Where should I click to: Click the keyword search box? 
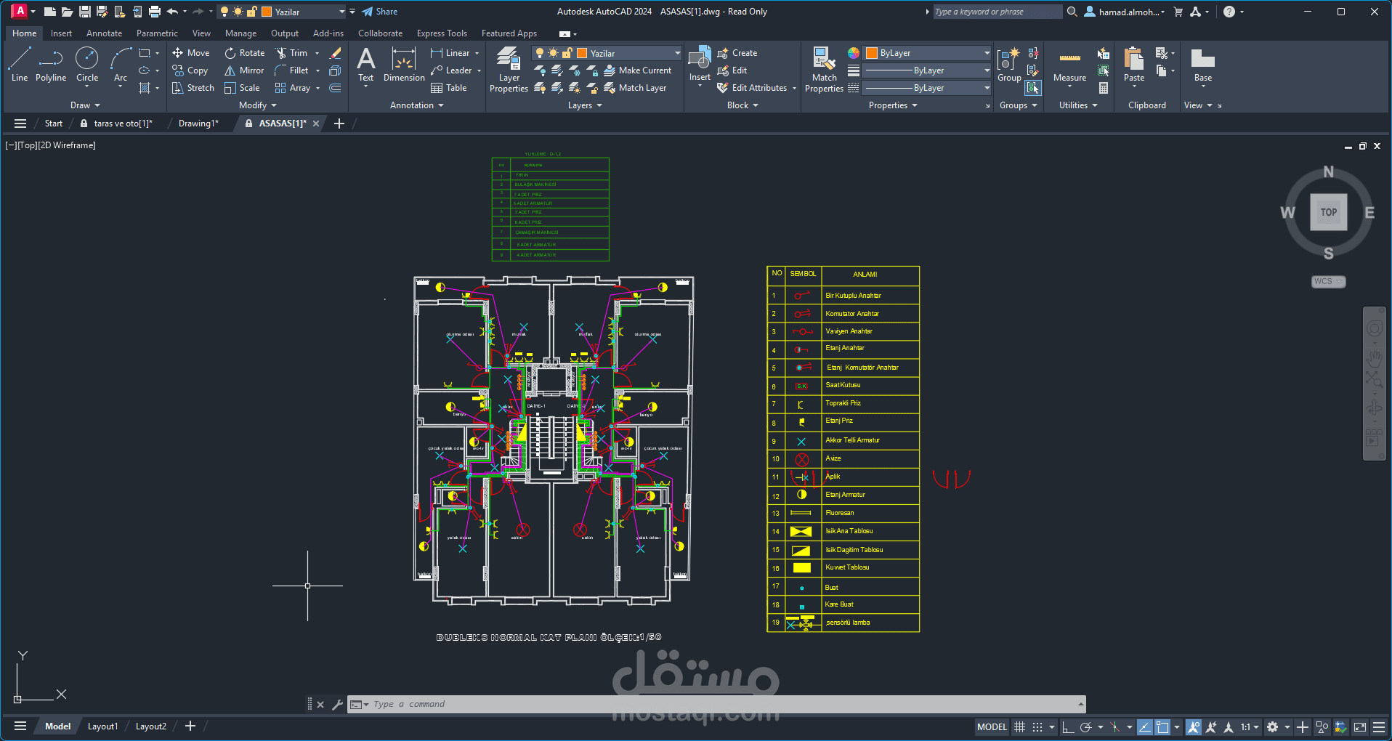tap(998, 12)
